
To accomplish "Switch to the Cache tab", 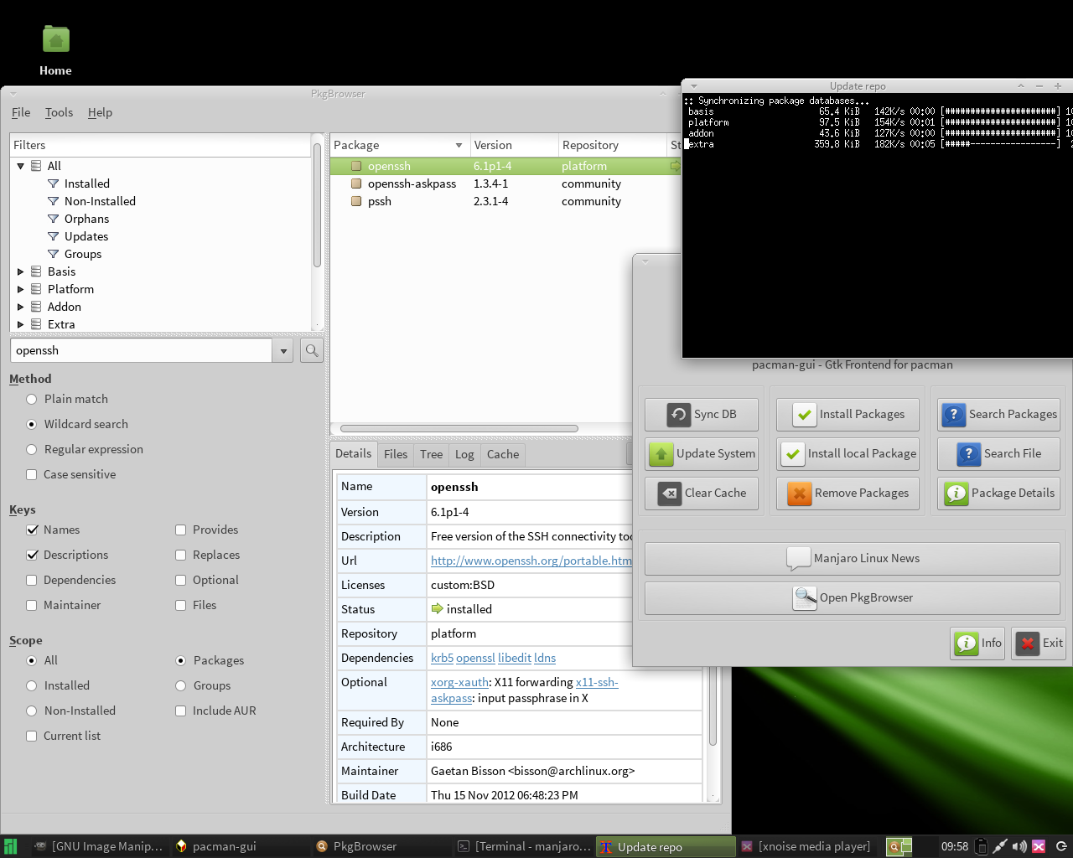I will 503,454.
